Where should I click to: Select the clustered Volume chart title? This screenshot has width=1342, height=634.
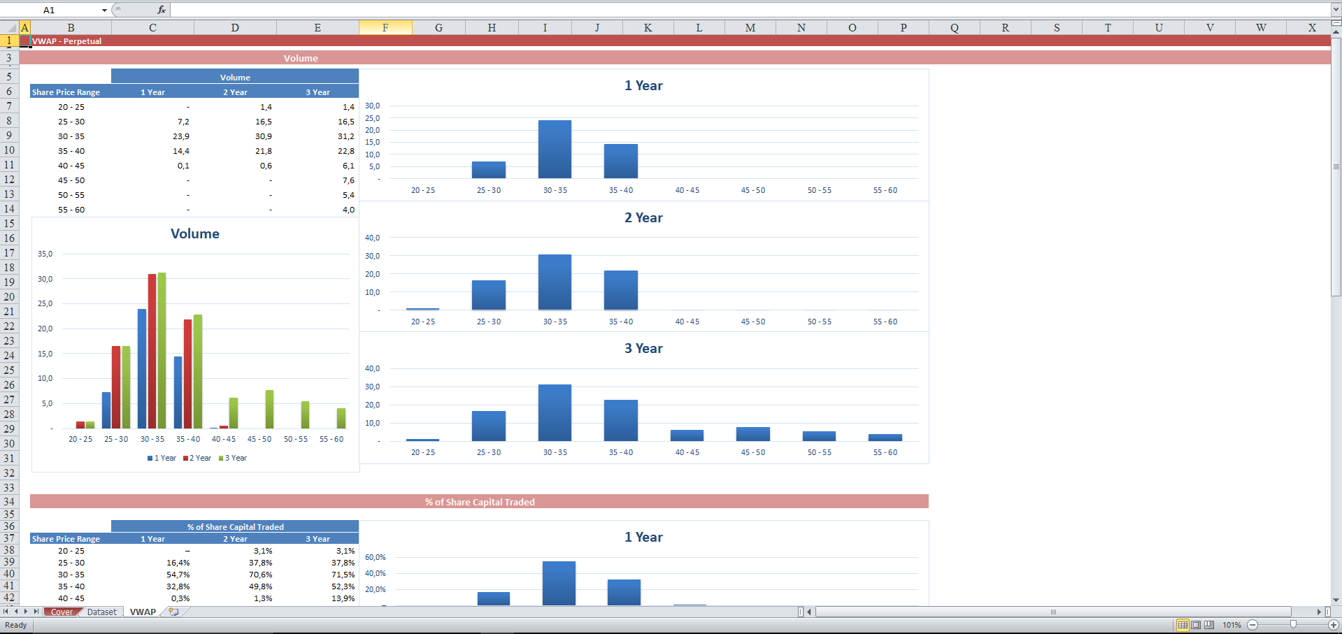195,233
